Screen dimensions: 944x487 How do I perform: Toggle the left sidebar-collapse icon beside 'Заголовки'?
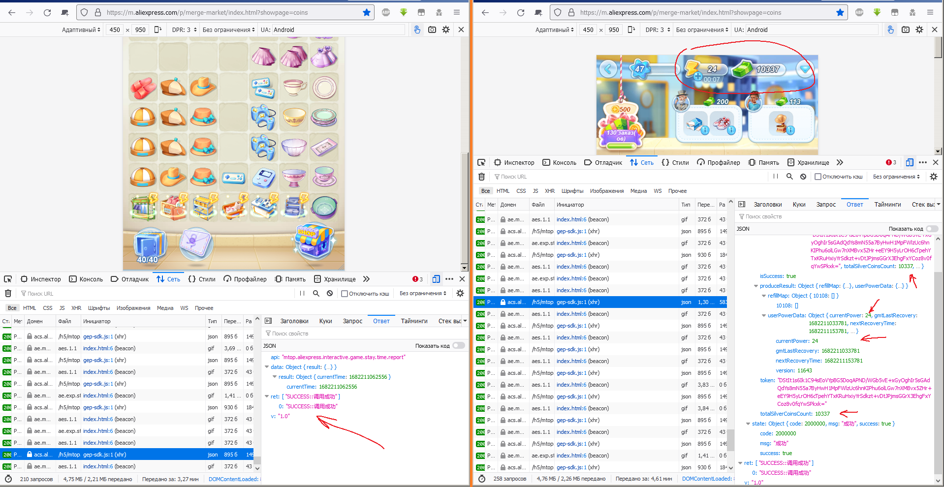click(x=268, y=321)
